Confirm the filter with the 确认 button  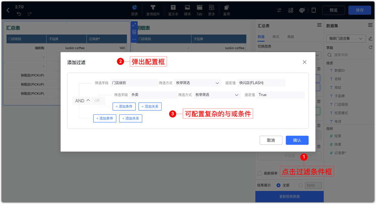pyautogui.click(x=297, y=140)
